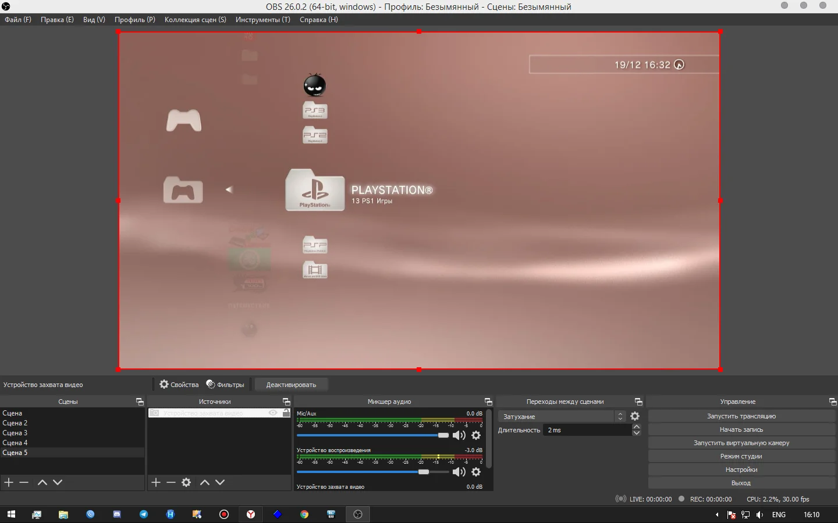Click the Выход button
The image size is (838, 523).
[x=741, y=483]
